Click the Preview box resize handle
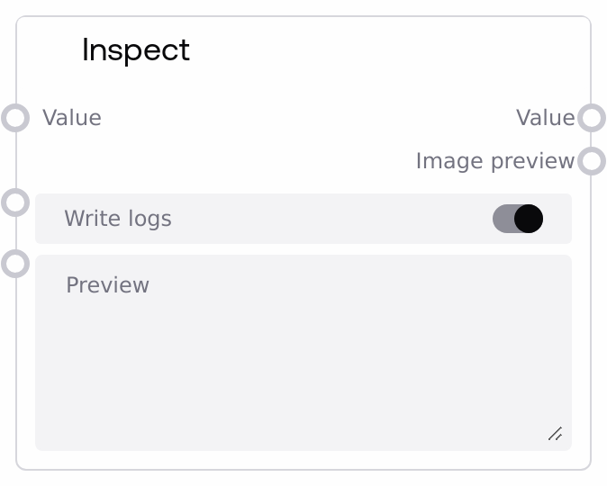607x486 pixels. [x=555, y=434]
